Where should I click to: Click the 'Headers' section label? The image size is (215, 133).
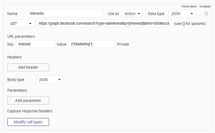click(x=14, y=57)
